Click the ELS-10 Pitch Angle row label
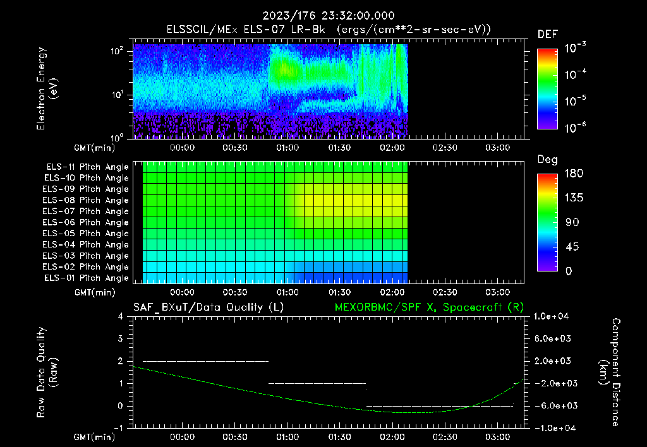The width and height of the screenshot is (647, 447). 87,178
